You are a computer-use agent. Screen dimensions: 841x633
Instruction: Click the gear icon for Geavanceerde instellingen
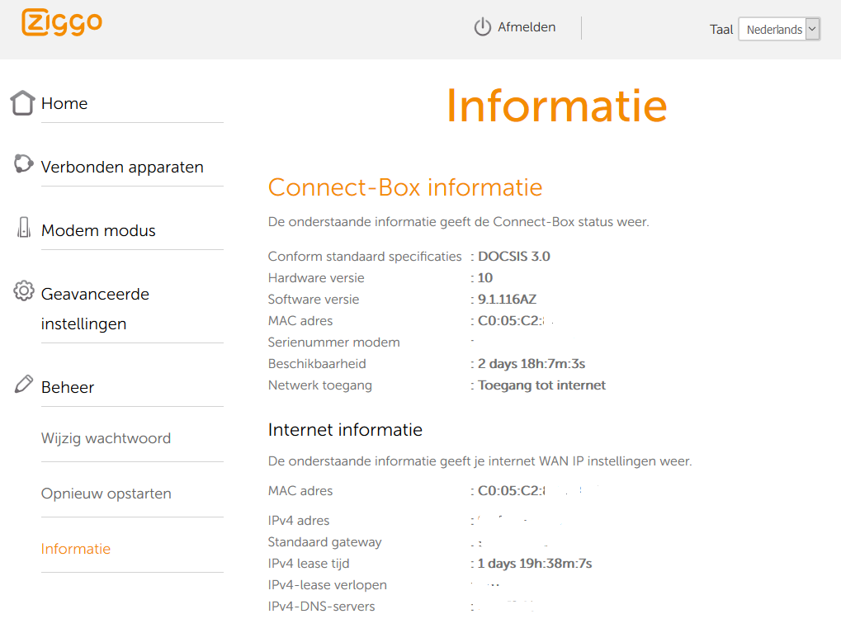pyautogui.click(x=24, y=291)
